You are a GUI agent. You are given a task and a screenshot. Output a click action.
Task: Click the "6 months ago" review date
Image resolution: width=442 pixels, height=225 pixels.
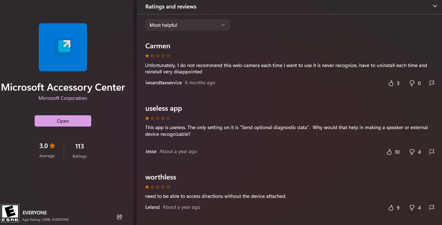tap(200, 83)
